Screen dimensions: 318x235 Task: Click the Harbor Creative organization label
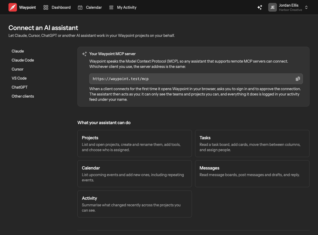[x=290, y=10]
